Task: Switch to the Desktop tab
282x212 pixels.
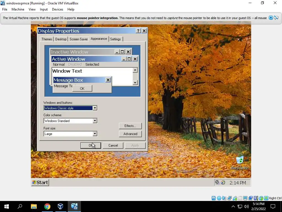Action: [x=61, y=39]
